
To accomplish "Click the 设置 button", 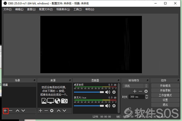I will [x=165, y=100].
